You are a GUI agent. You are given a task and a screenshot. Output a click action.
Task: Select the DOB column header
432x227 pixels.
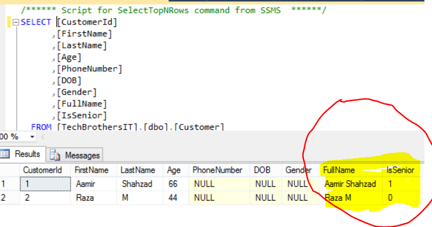[x=266, y=170]
